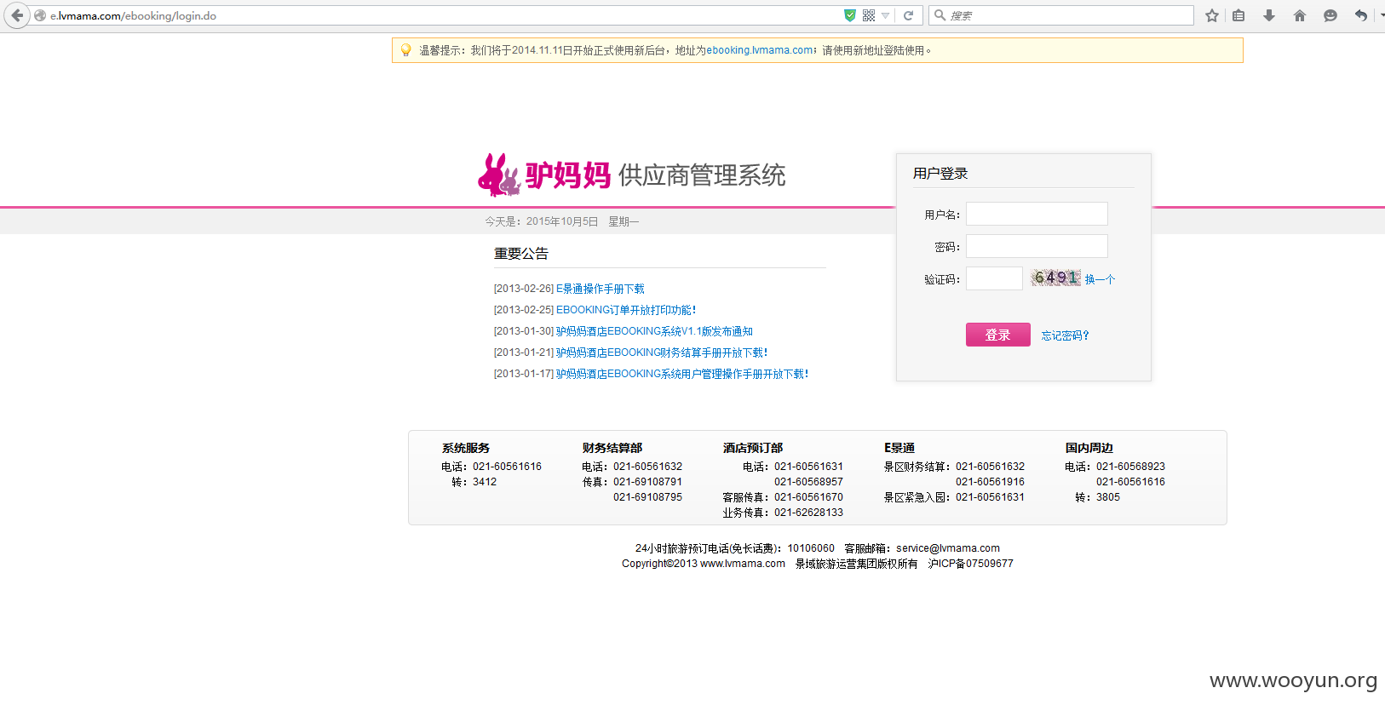Open the 忘记密码? link

pos(1065,335)
